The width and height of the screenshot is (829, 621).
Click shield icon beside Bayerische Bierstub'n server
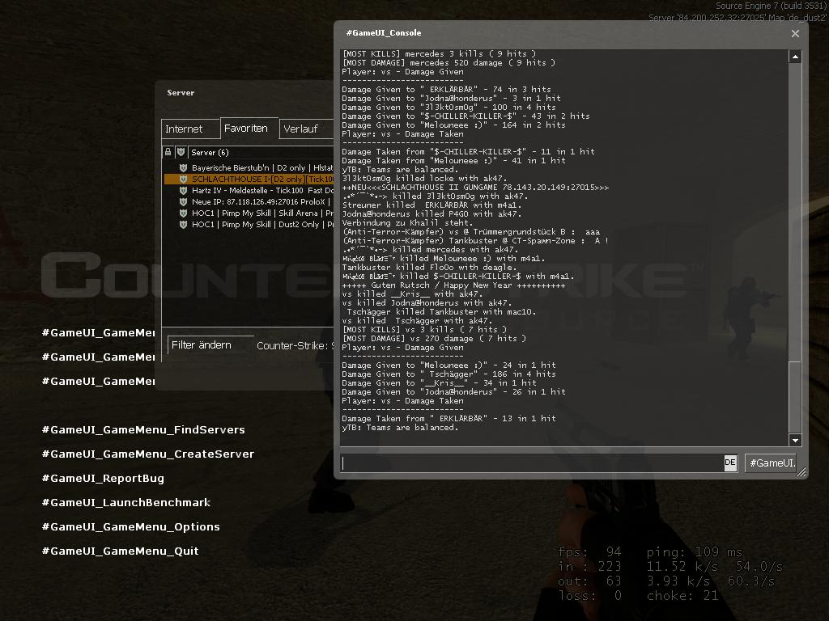pos(184,168)
